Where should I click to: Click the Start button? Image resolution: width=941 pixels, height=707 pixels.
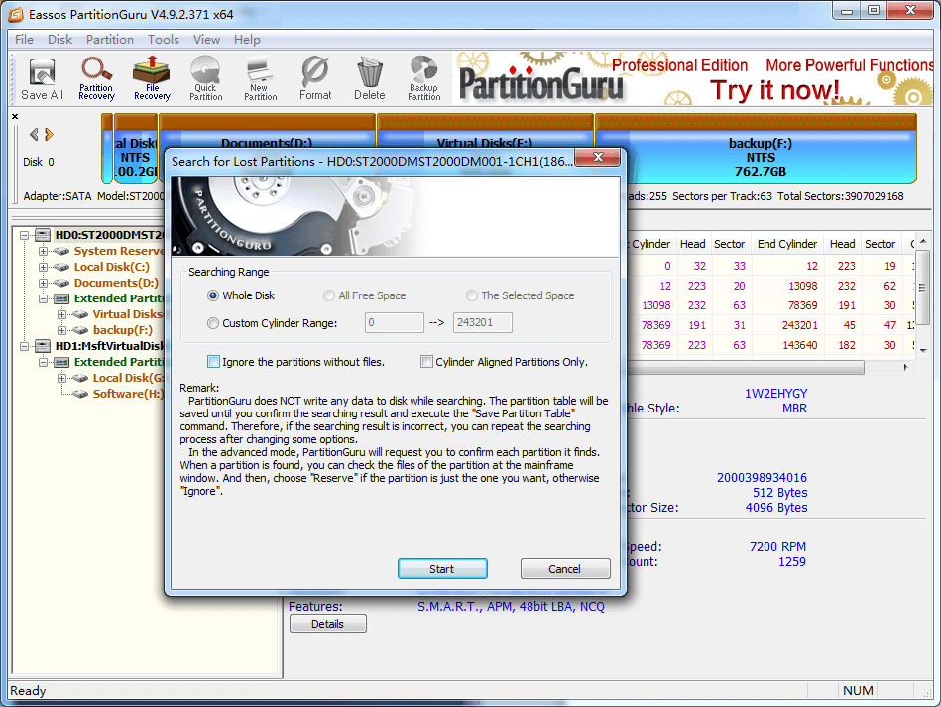pos(442,568)
